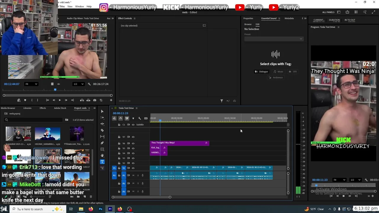Select the Rectangle tool
Screen dimensions: 379x213
[102, 149]
